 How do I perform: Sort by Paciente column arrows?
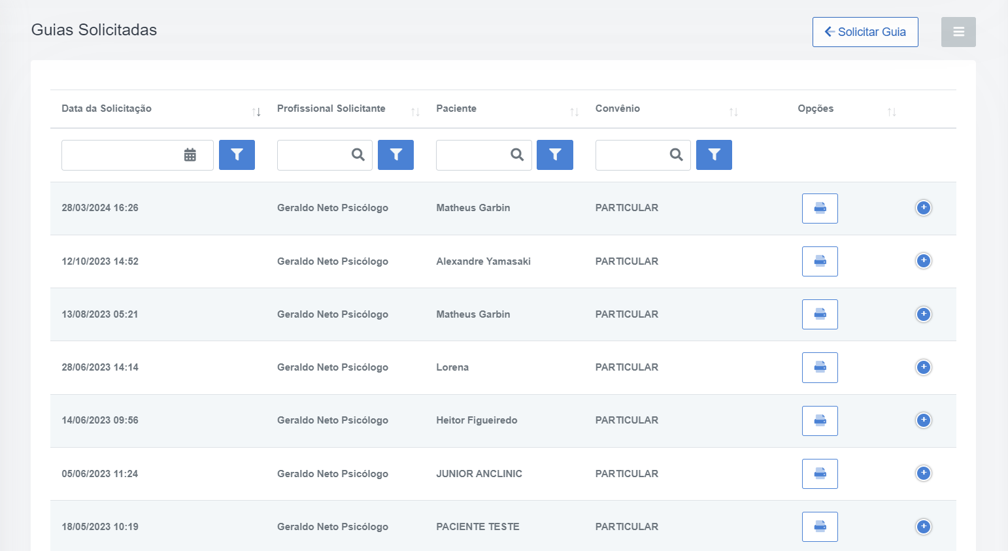[x=575, y=112]
